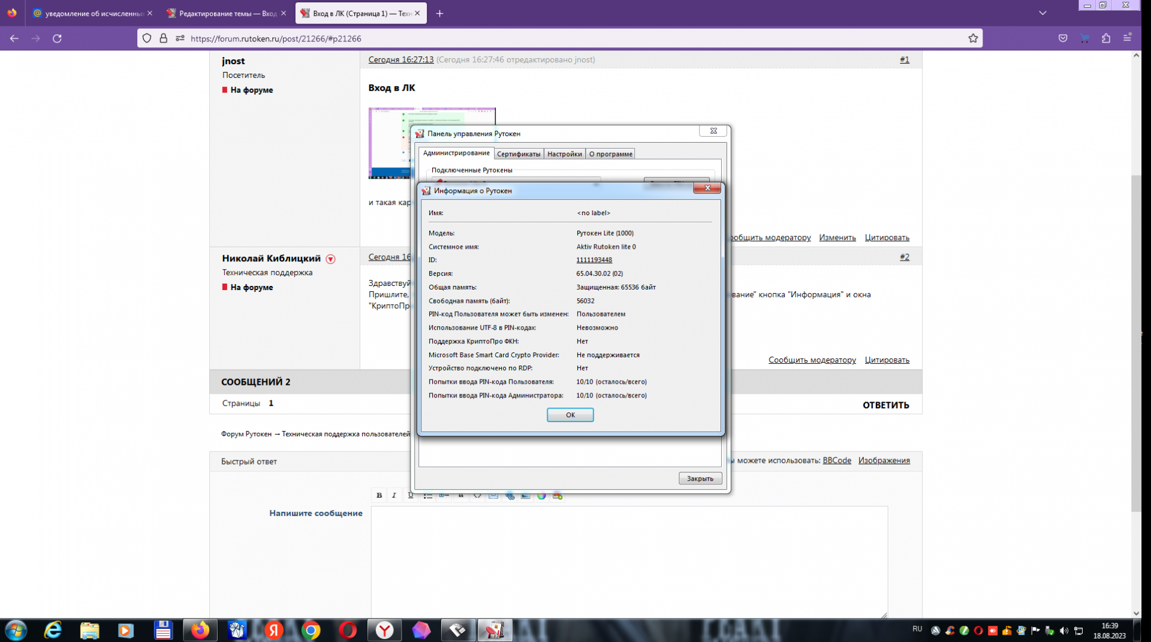Apply Bold formatting in quick reply
The width and height of the screenshot is (1151, 642).
[x=379, y=495]
